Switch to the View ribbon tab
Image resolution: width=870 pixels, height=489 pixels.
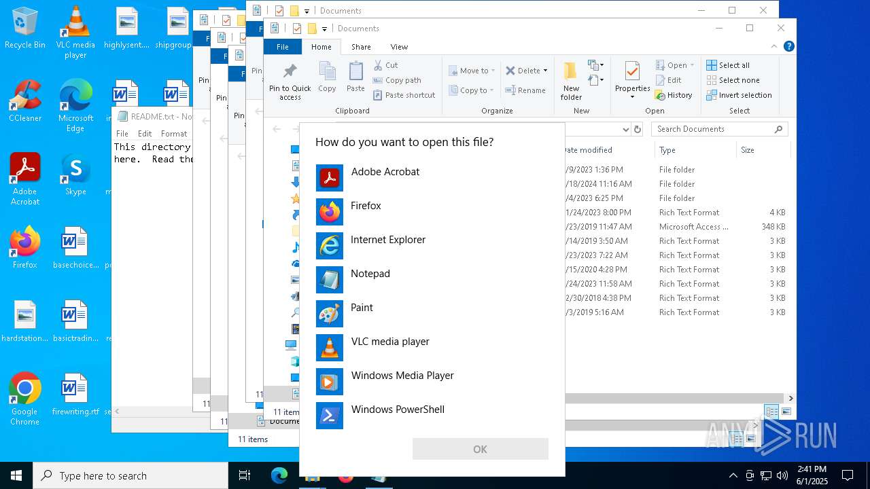pos(399,47)
